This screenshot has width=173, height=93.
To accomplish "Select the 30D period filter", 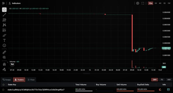I will click(169, 80).
